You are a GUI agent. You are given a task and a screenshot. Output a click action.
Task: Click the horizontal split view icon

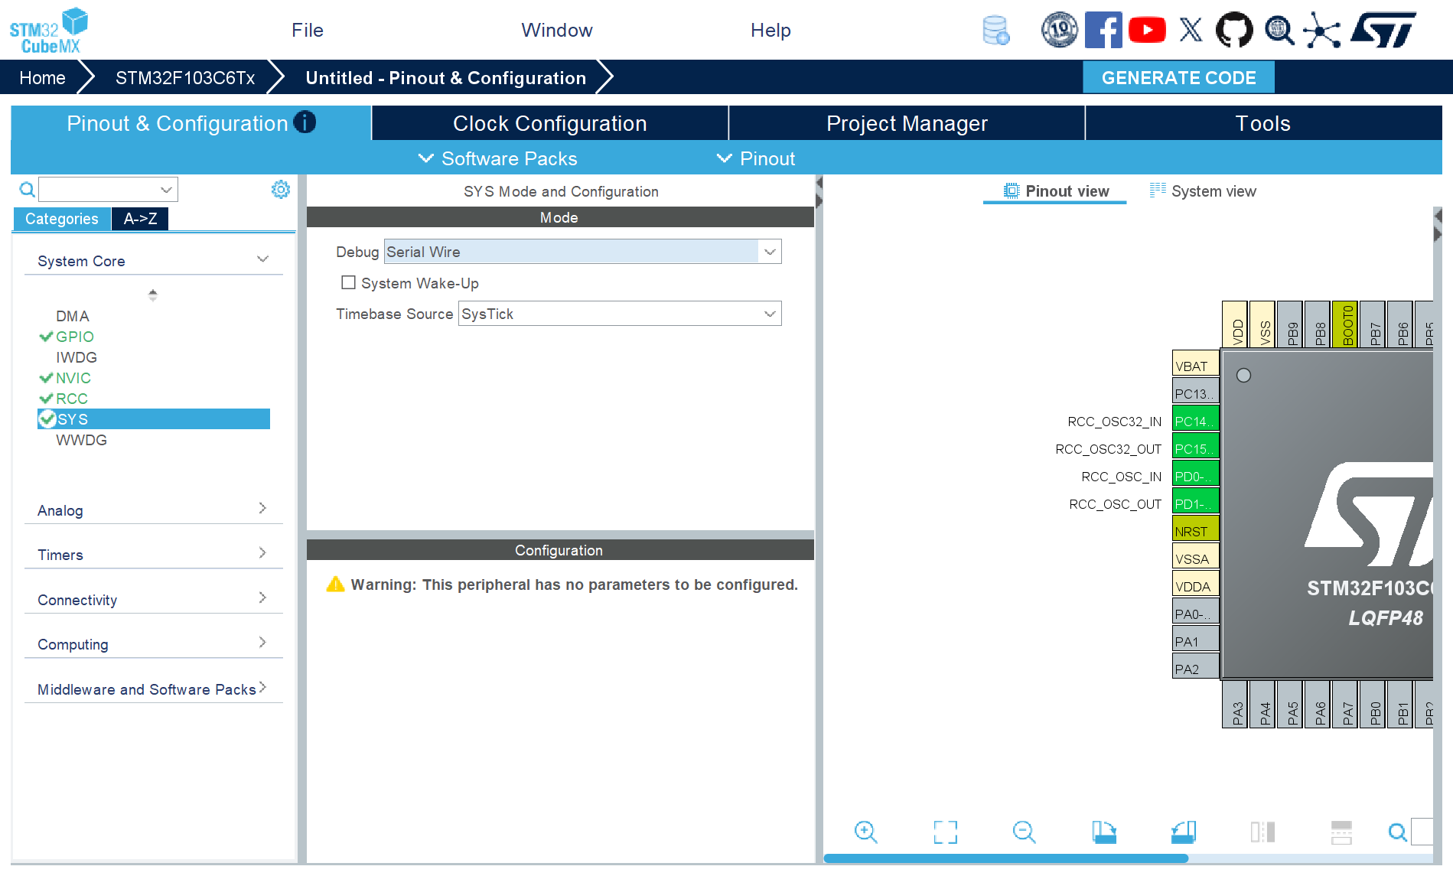pyautogui.click(x=1341, y=832)
